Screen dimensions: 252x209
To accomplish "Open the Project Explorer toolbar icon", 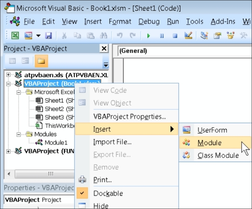I will click(x=204, y=35).
